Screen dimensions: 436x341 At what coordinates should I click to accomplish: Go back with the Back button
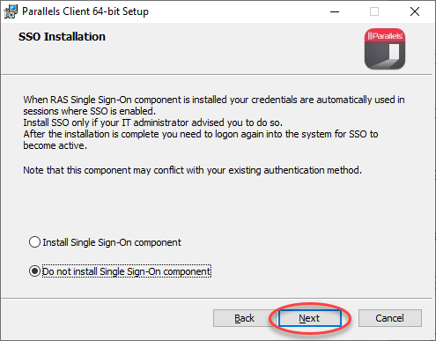tap(244, 318)
